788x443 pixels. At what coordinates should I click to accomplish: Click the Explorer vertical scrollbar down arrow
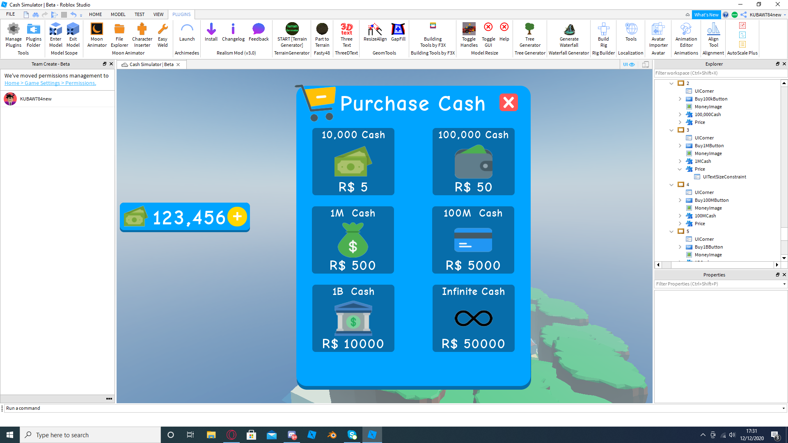point(784,258)
